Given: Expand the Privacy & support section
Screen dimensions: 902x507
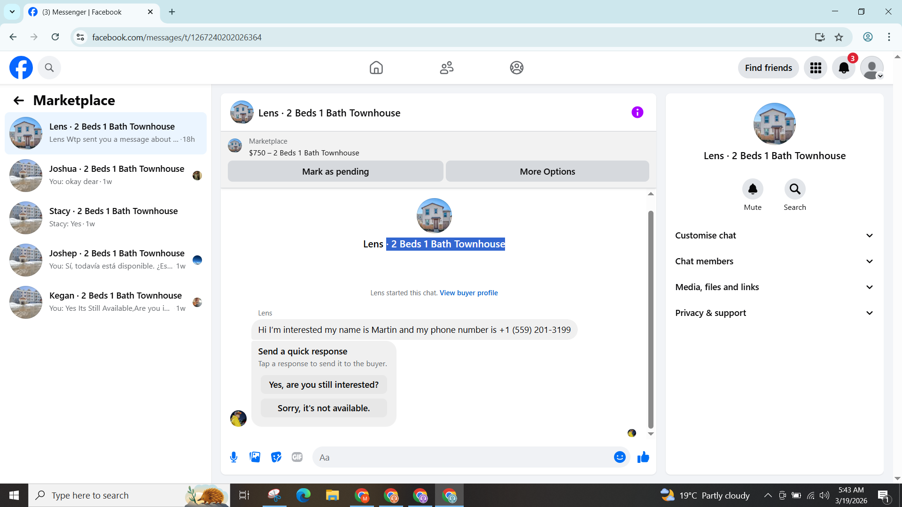Looking at the screenshot, I should [x=774, y=313].
